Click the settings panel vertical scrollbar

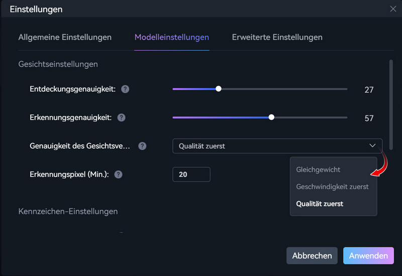391,105
